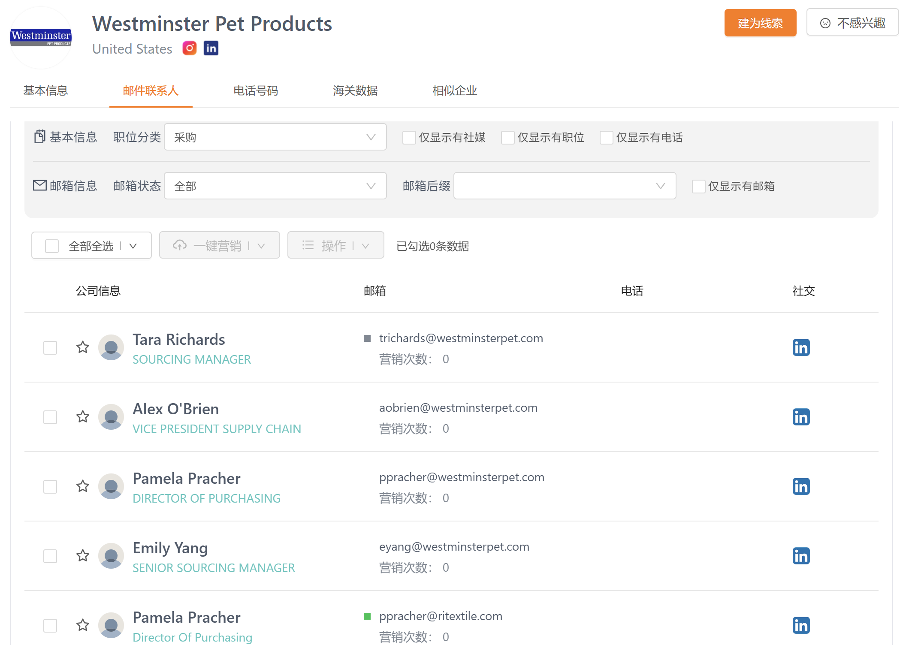Click email eyang@westminsterpet.com

pos(454,547)
